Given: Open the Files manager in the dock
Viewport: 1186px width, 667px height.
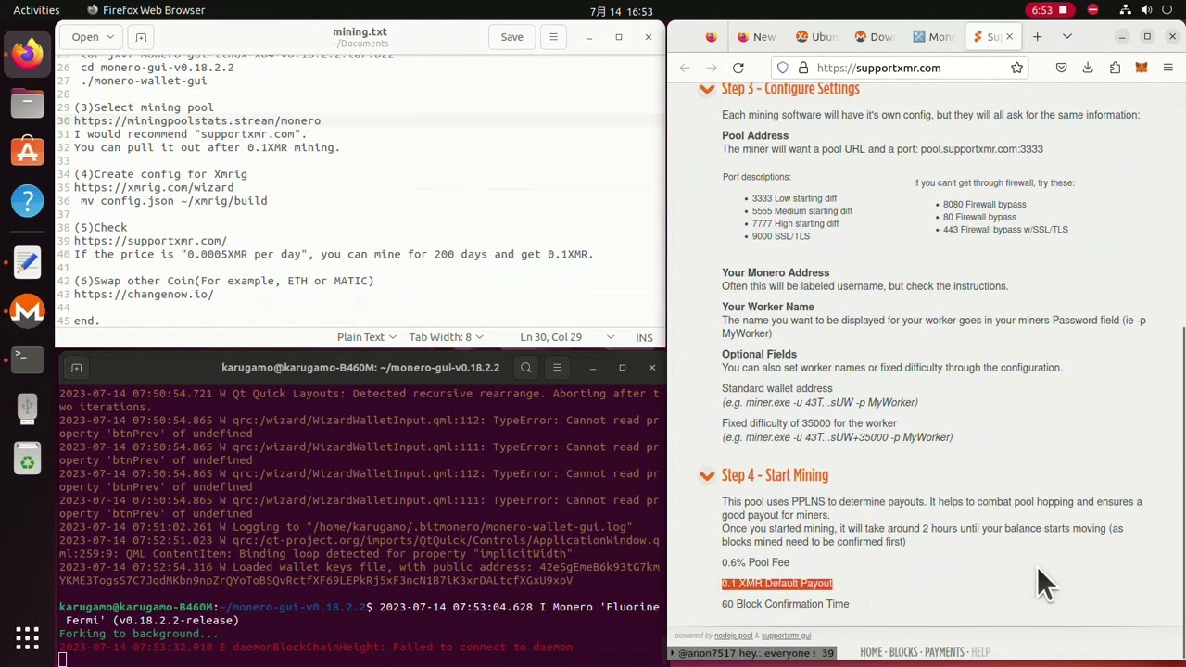Looking at the screenshot, I should click(27, 103).
